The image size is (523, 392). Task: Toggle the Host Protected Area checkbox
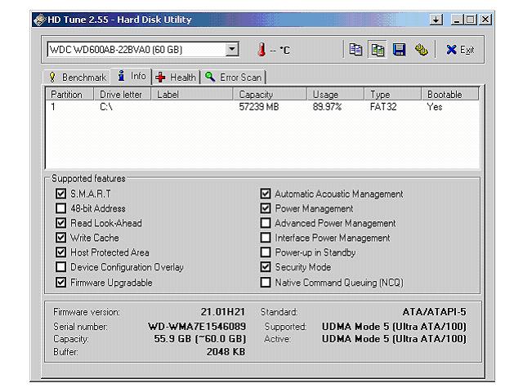click(x=60, y=252)
